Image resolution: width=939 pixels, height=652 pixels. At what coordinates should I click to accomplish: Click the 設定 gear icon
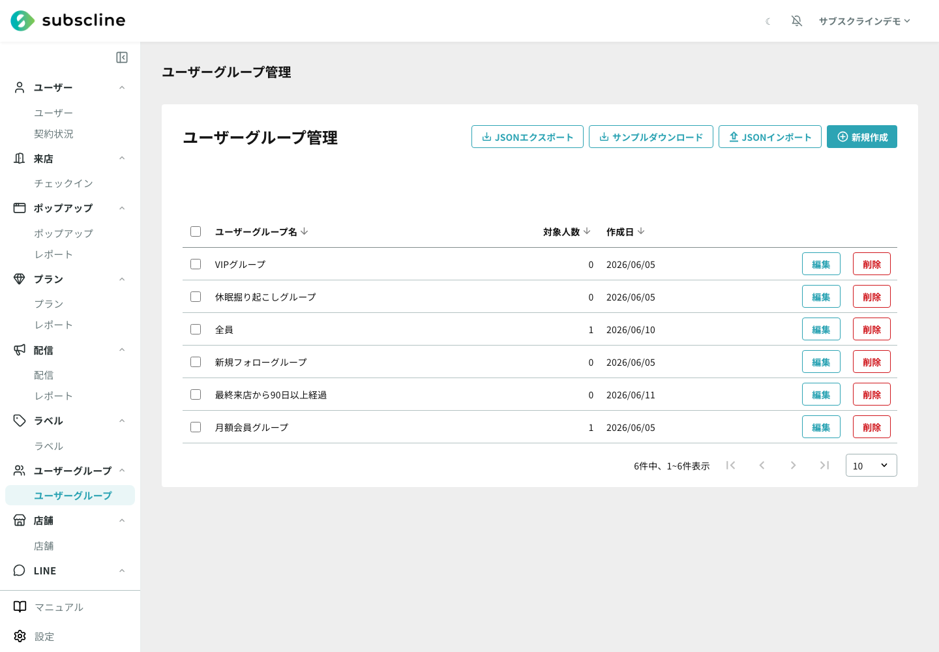[x=20, y=636]
